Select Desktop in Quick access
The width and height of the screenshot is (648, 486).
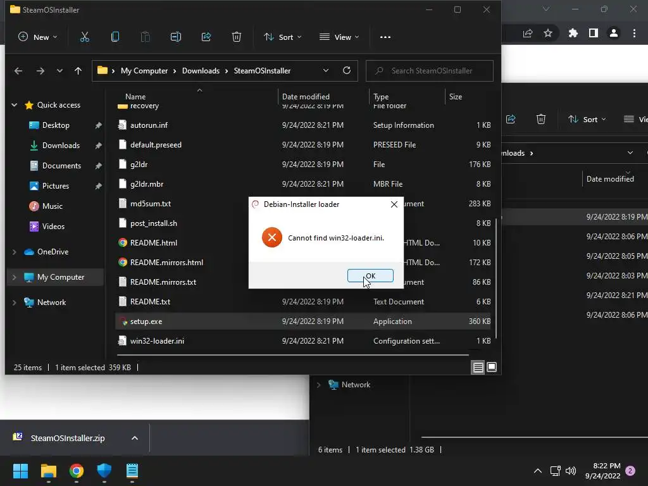coord(56,125)
